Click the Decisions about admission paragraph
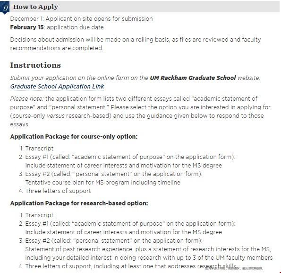Viewport: 281px width, 273px height. point(136,44)
